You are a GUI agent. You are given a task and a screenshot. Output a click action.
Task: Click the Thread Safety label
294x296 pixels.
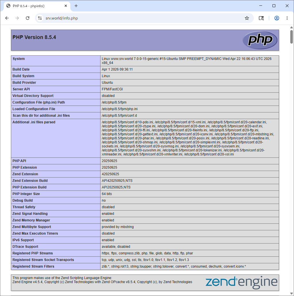[x=24, y=207]
